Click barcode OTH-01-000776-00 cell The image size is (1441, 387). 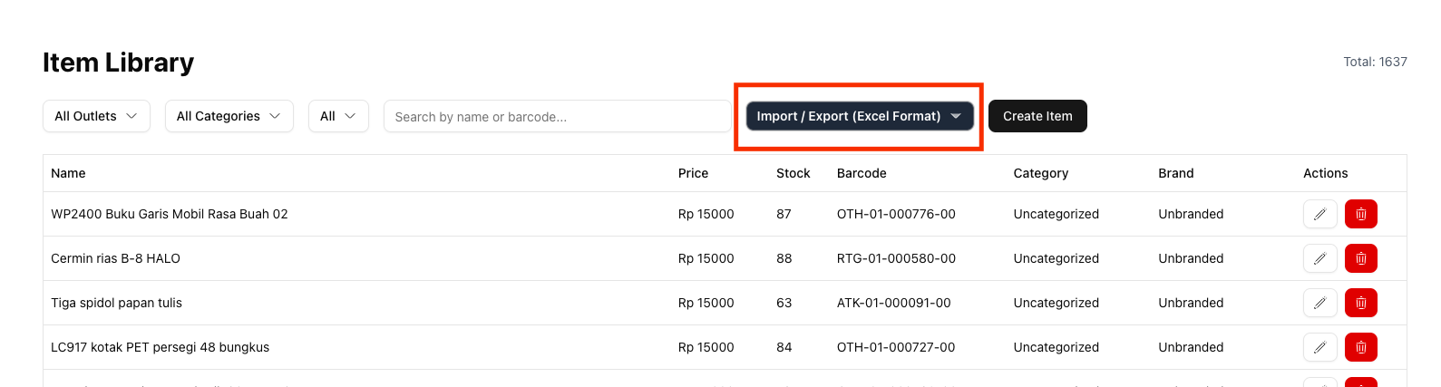(896, 214)
